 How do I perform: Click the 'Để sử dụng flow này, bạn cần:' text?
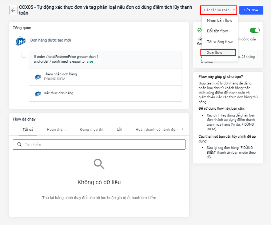pos(222,108)
